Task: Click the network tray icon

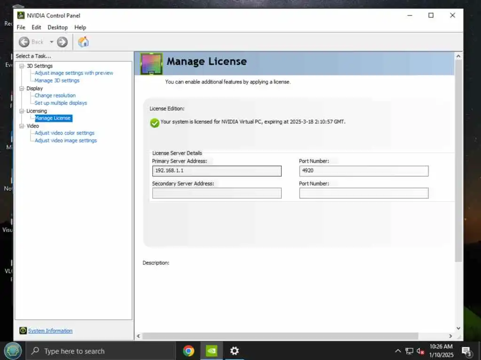Action: tap(409, 351)
